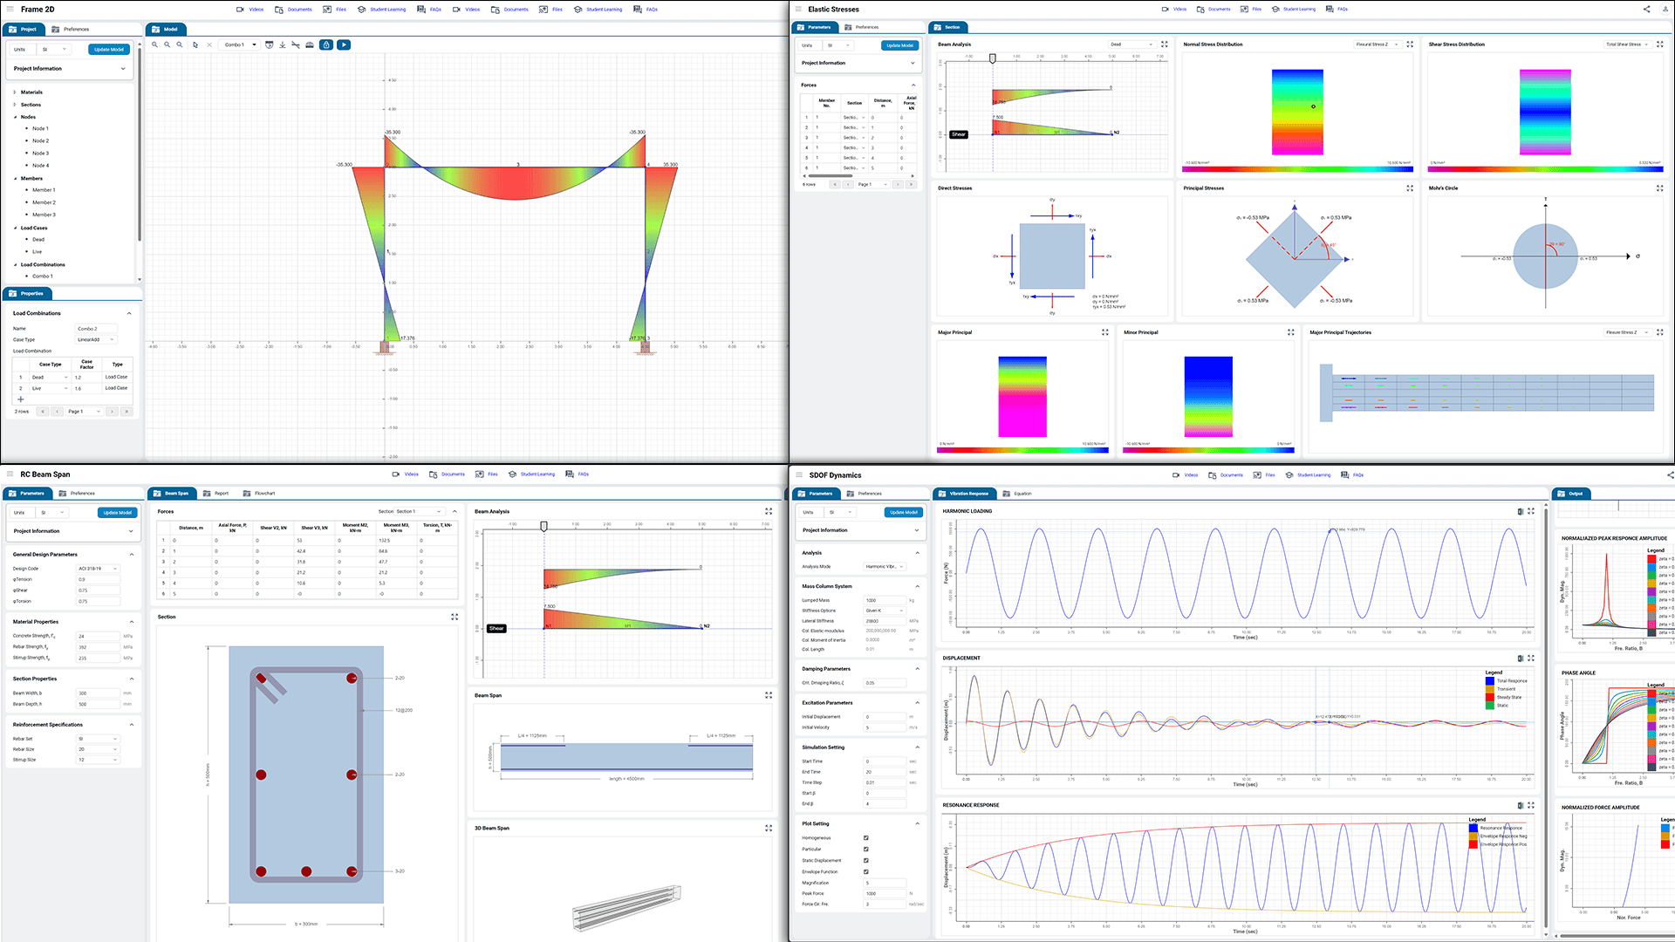The width and height of the screenshot is (1675, 942).
Task: Click the beam analysis position slider handle in Elastic Stresses
Action: point(992,58)
